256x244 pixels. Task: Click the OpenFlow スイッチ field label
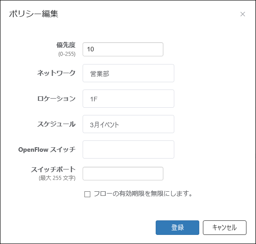tap(47, 149)
